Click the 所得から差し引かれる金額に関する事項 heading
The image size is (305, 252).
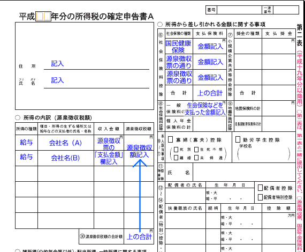tap(215, 24)
